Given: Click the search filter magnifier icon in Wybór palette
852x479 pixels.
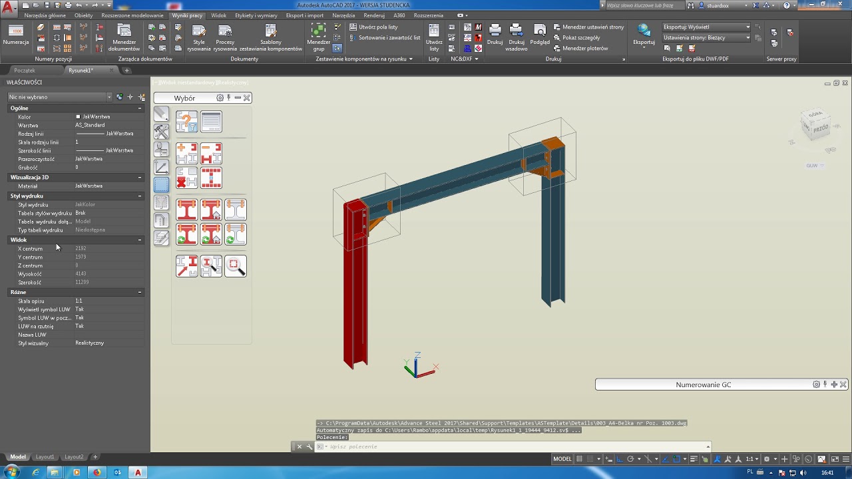Looking at the screenshot, I should [236, 266].
